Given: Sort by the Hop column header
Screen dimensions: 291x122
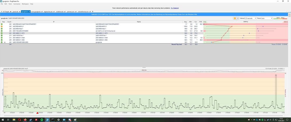Looking at the screenshot, I should 3,22.
